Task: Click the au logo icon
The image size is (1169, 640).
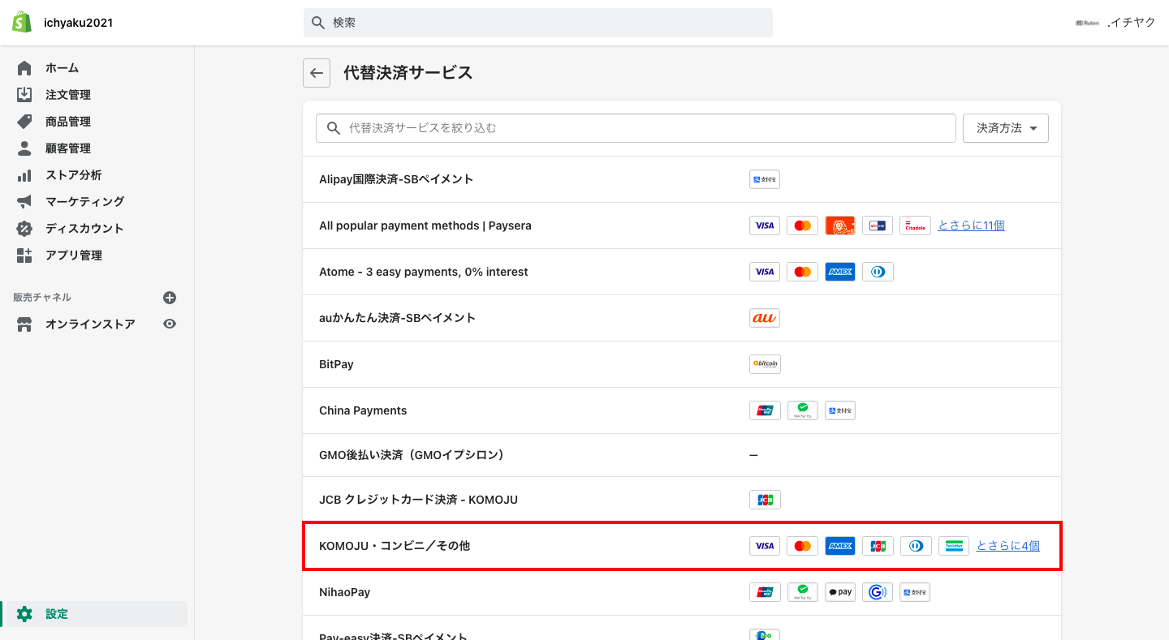Action: pyautogui.click(x=765, y=318)
